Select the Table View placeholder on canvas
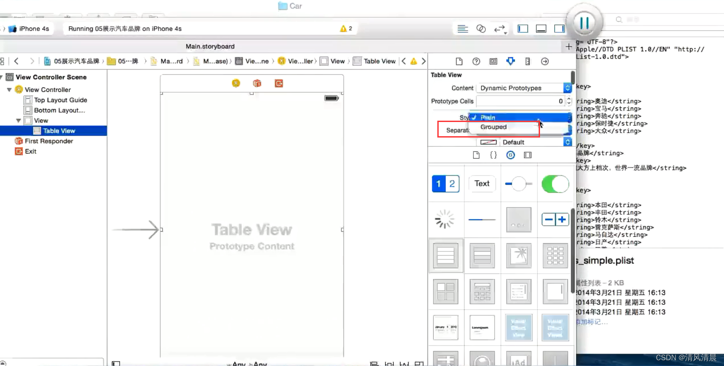Viewport: 724px width, 366px height. pyautogui.click(x=252, y=230)
